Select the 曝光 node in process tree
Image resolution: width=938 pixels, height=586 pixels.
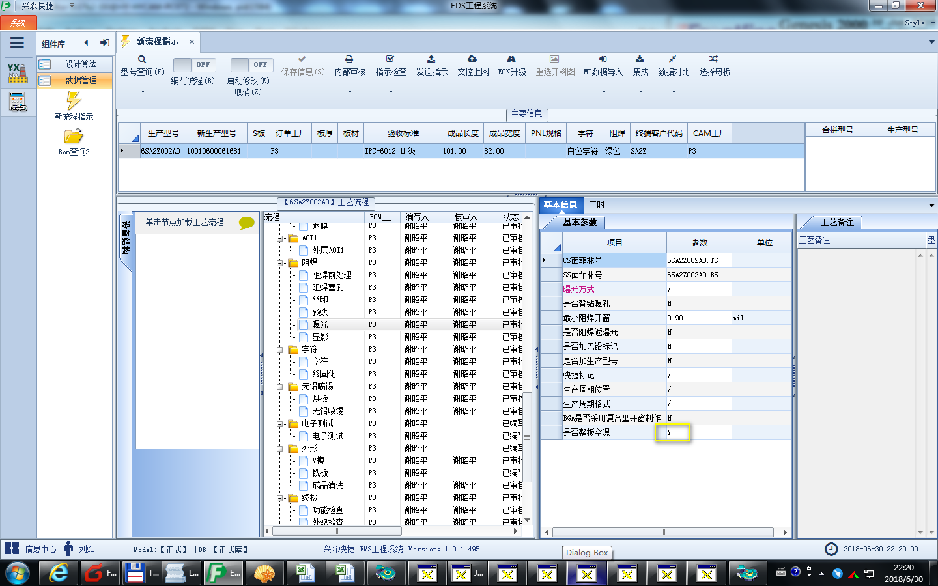(x=320, y=324)
